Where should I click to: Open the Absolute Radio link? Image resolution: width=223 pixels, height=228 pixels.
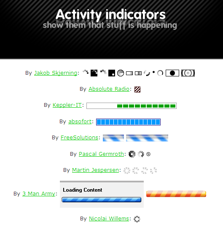pos(109,89)
